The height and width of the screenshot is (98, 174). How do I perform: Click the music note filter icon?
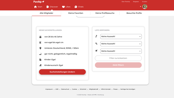(x=96, y=36)
